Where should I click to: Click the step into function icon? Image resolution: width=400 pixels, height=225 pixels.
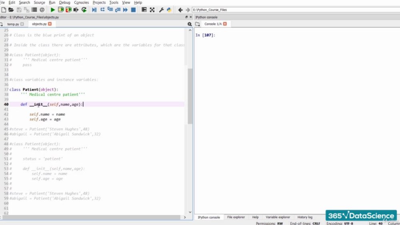(110, 10)
